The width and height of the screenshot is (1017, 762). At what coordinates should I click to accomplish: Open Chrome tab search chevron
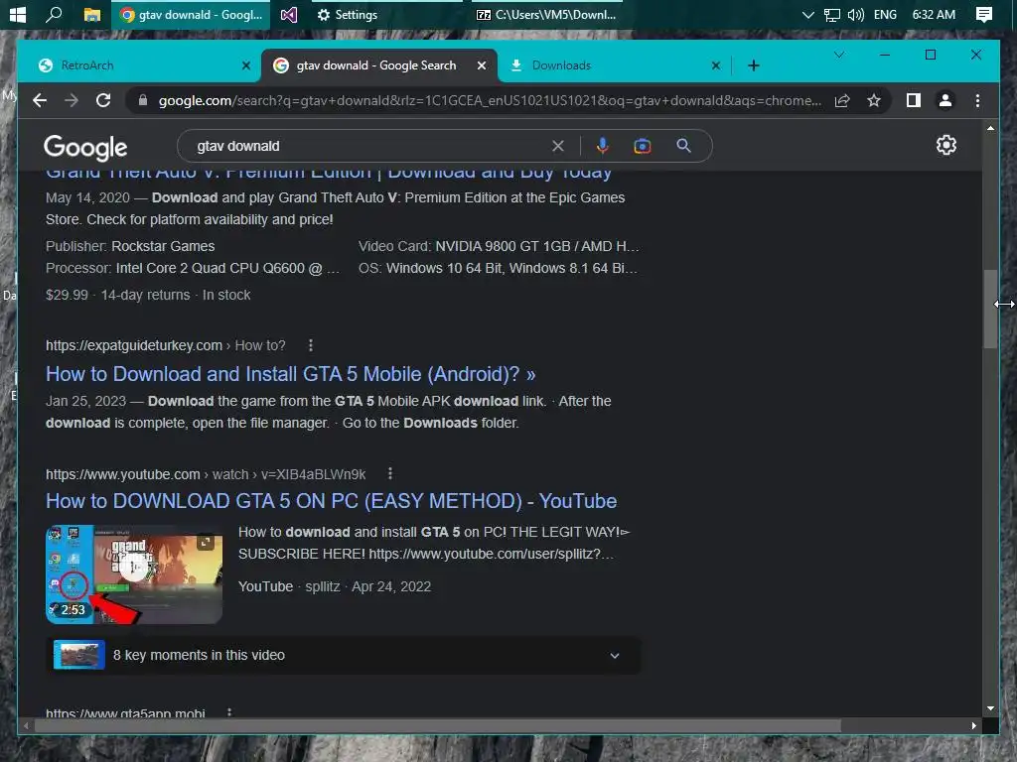point(839,56)
